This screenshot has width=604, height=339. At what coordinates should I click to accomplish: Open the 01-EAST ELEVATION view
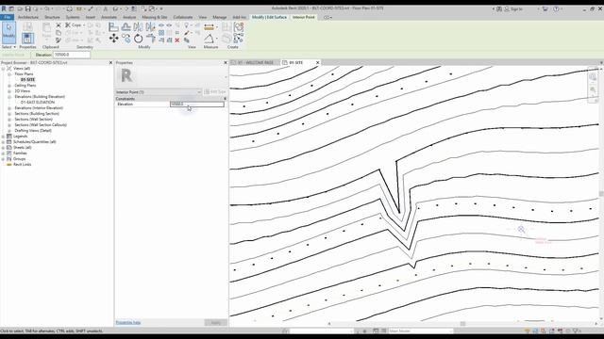(38, 103)
